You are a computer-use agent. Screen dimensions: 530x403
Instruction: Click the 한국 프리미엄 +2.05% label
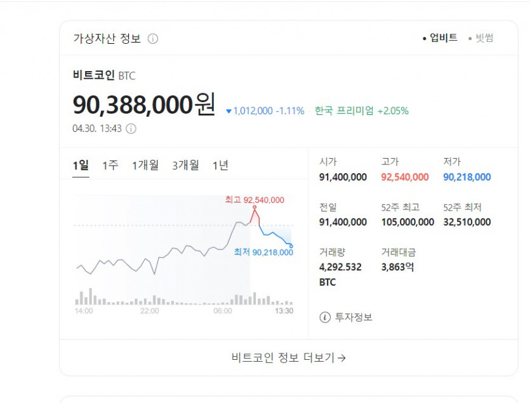362,111
